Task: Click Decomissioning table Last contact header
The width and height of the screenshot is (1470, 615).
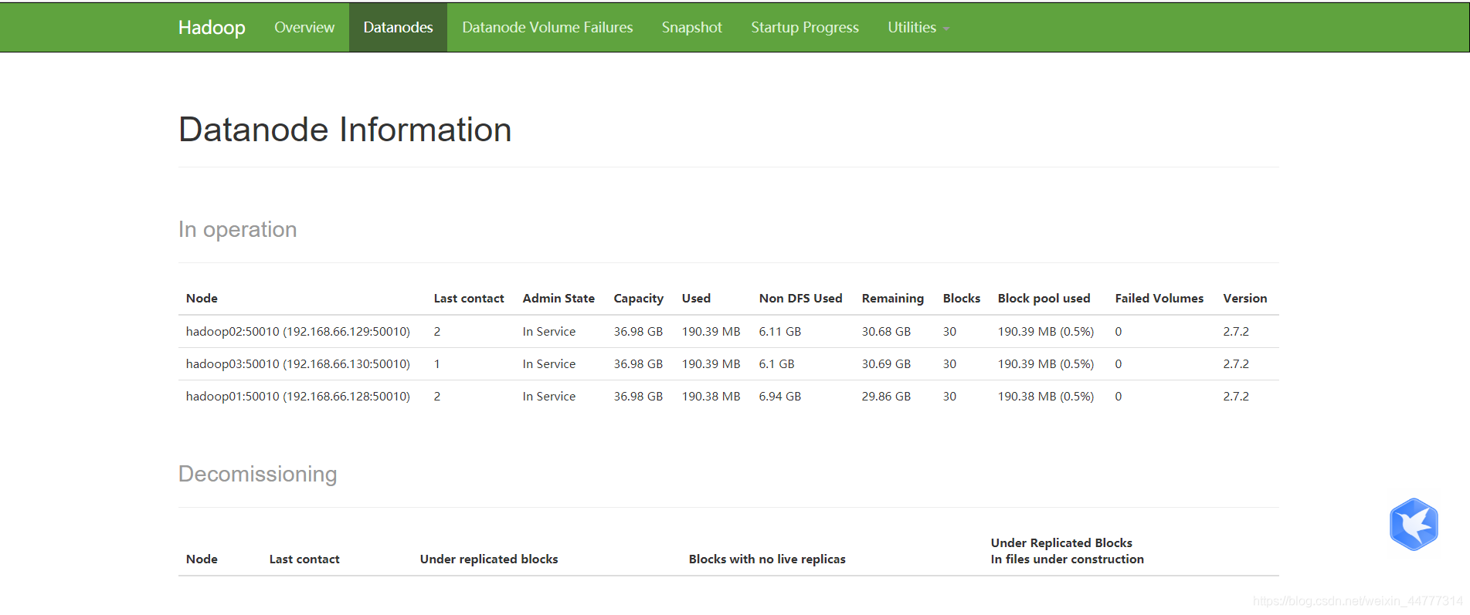Action: (304, 559)
